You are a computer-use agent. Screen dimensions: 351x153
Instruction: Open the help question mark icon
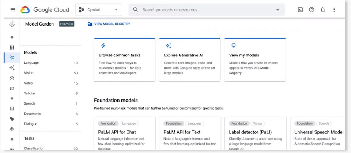tap(312, 10)
